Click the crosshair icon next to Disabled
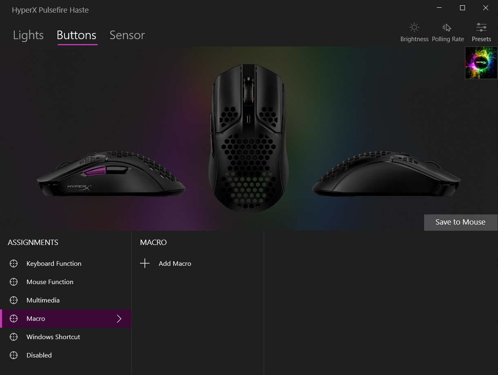The width and height of the screenshot is (498, 375). [x=13, y=355]
